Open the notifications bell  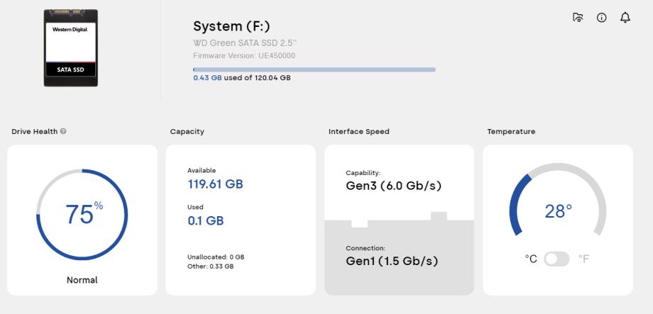point(625,17)
